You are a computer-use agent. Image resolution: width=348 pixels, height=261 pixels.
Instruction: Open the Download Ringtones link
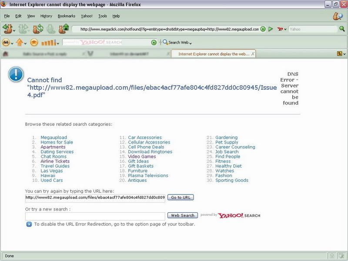(x=150, y=152)
